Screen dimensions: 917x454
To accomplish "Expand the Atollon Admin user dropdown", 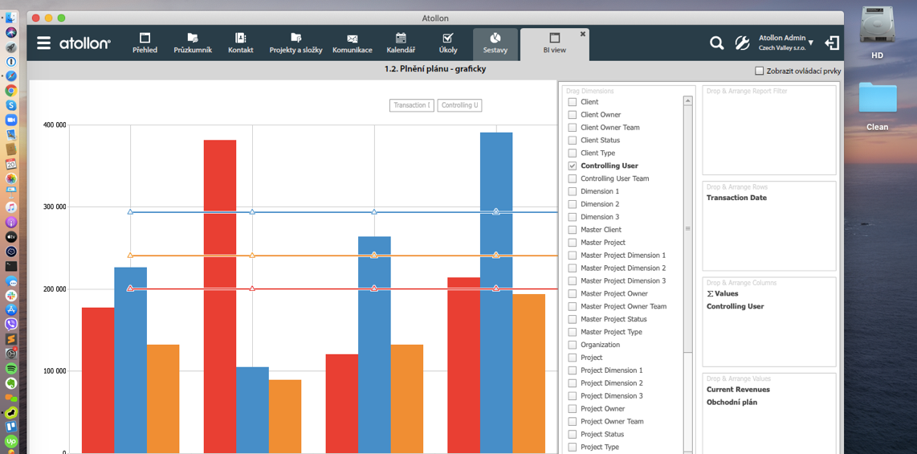I will [x=811, y=43].
